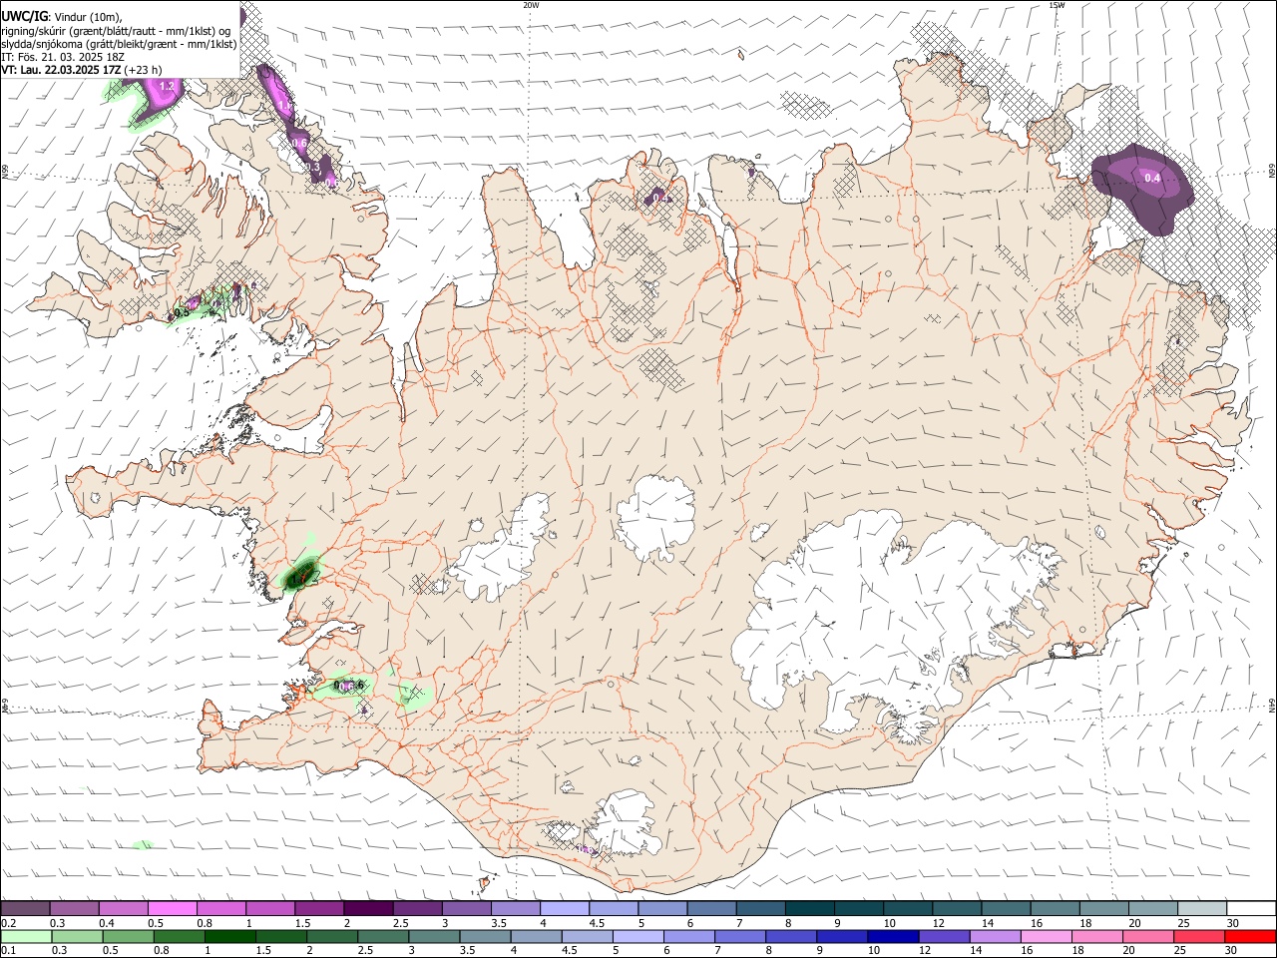
Task: Click the '0.2' label under the snow legend
Action: click(x=8, y=923)
